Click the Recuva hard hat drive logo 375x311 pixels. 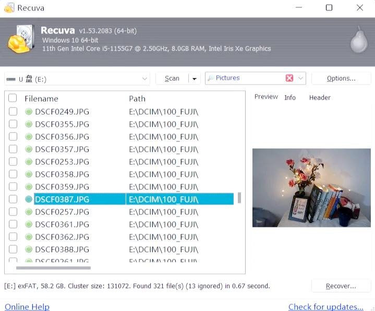coord(21,39)
